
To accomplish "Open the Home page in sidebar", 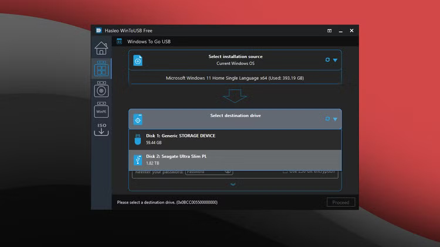I will pos(101,48).
